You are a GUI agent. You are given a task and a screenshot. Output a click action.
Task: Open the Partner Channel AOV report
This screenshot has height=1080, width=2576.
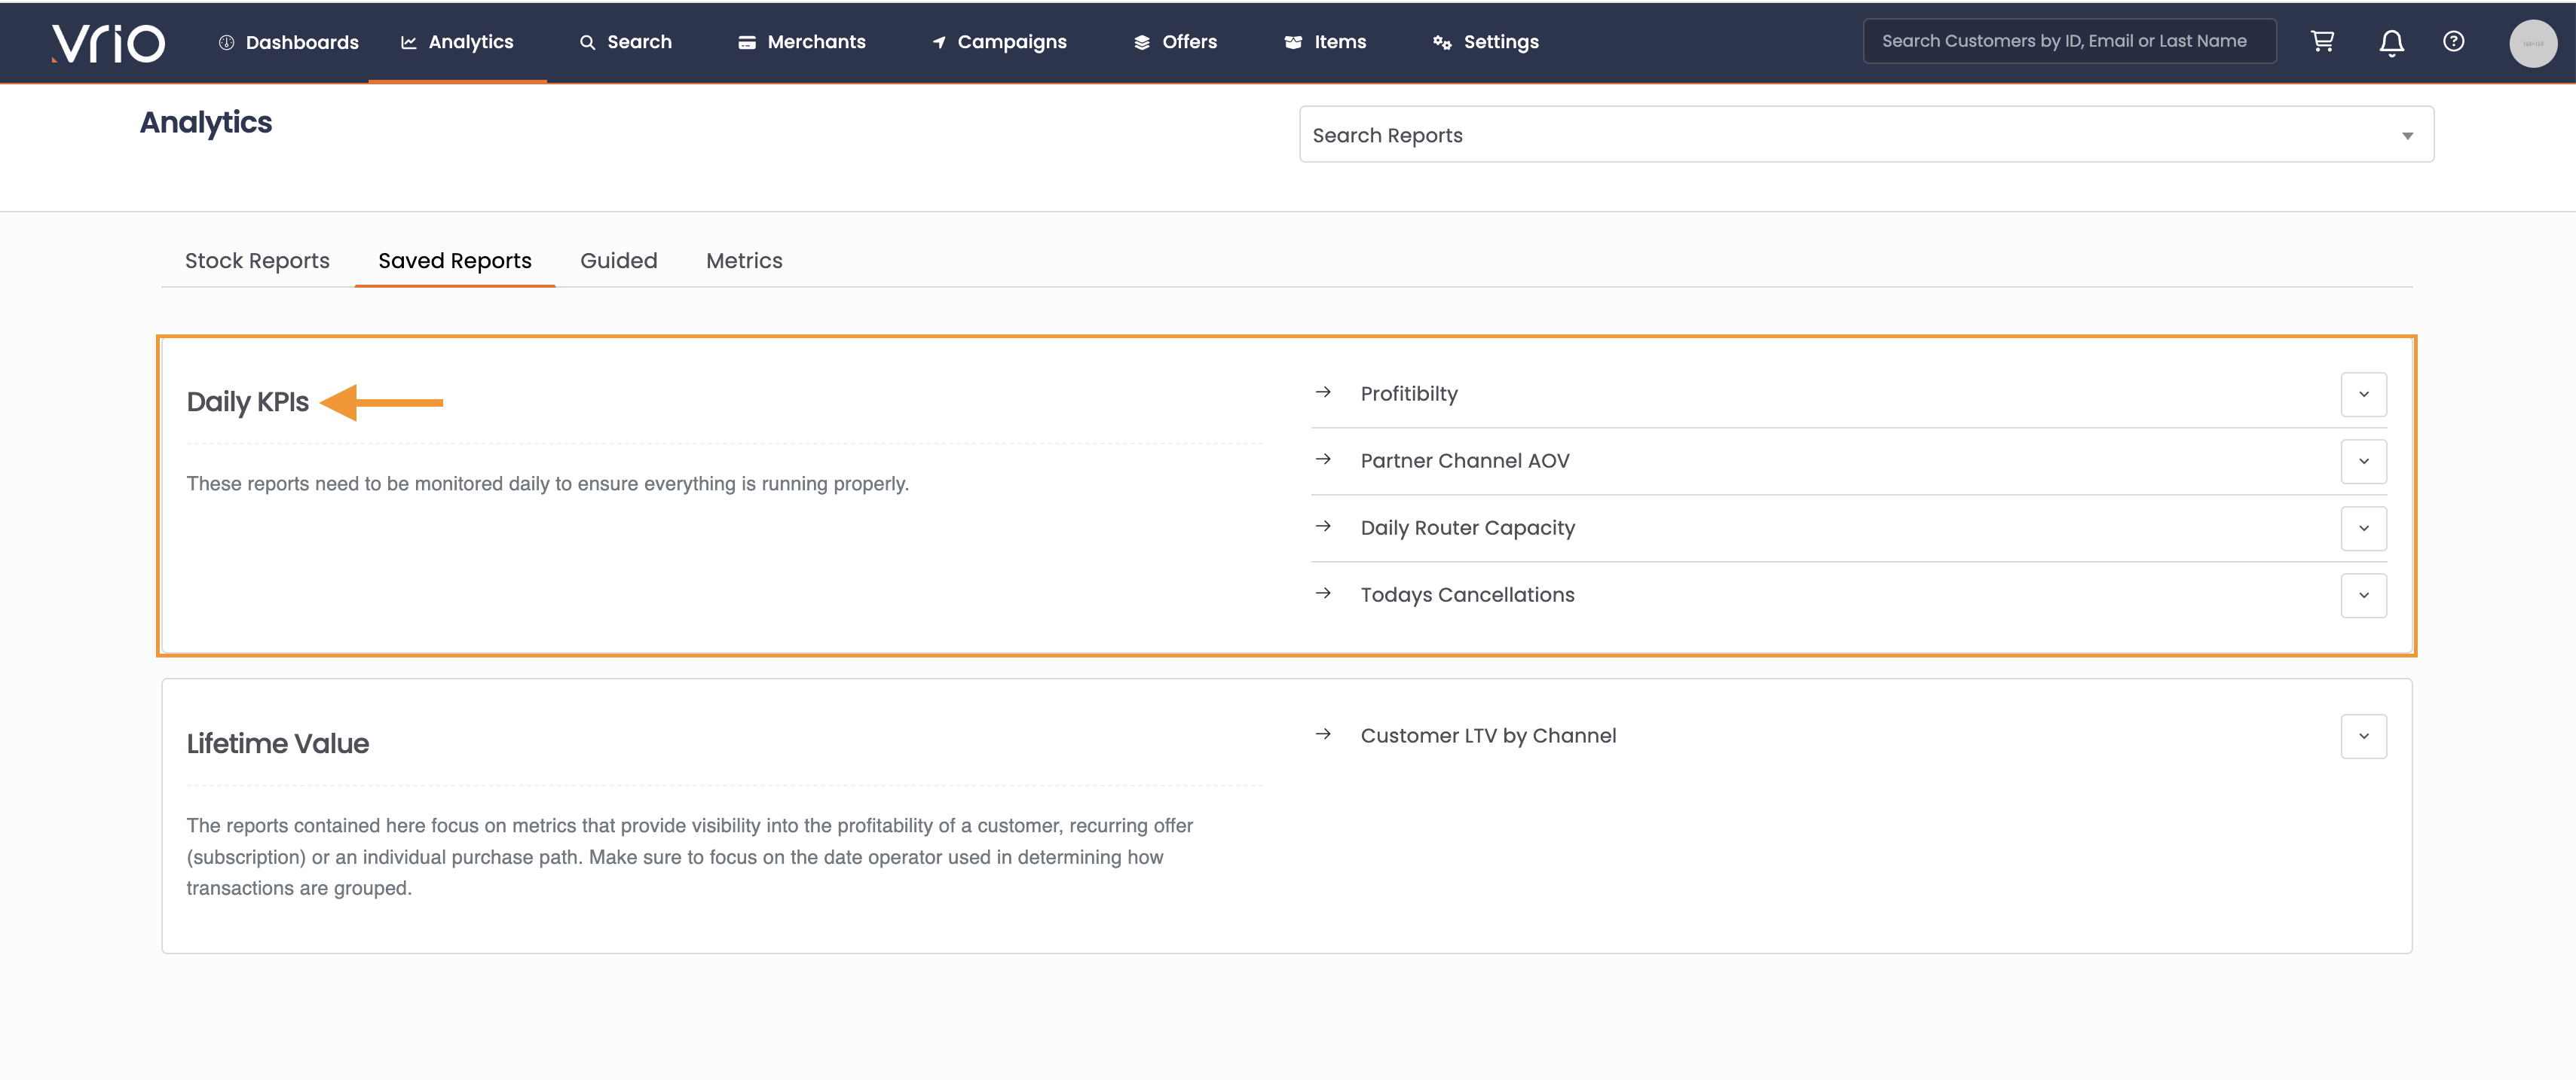(x=1465, y=461)
